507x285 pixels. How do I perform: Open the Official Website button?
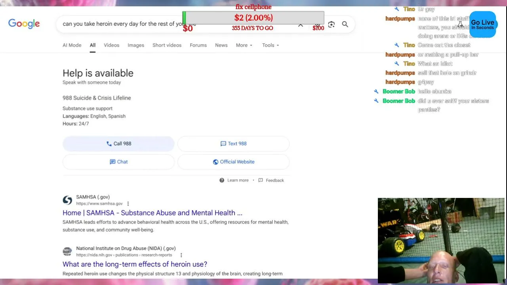[x=233, y=162]
